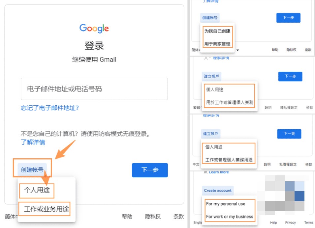Open 帮助 link below the large login card
The height and width of the screenshot is (228, 315).
pyautogui.click(x=127, y=216)
